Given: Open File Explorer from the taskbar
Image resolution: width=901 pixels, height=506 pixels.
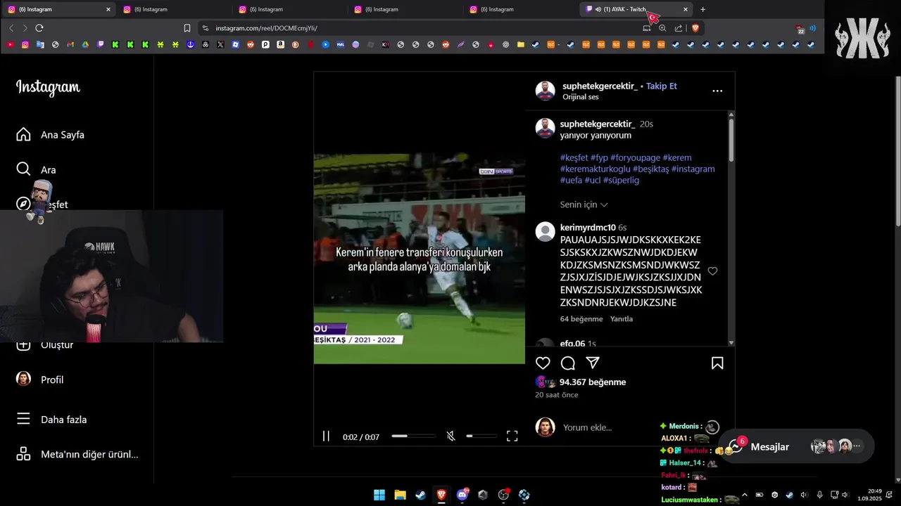Looking at the screenshot, I should [x=400, y=495].
